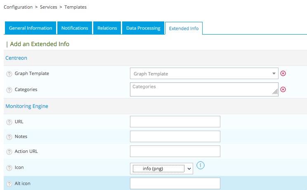Click help icon beside Graph Template

coord(9,74)
